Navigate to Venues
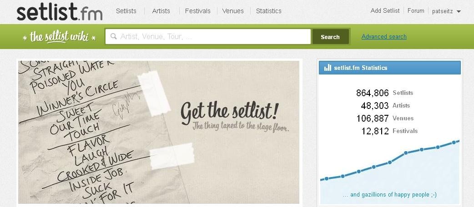The width and height of the screenshot is (474, 207). (x=233, y=11)
